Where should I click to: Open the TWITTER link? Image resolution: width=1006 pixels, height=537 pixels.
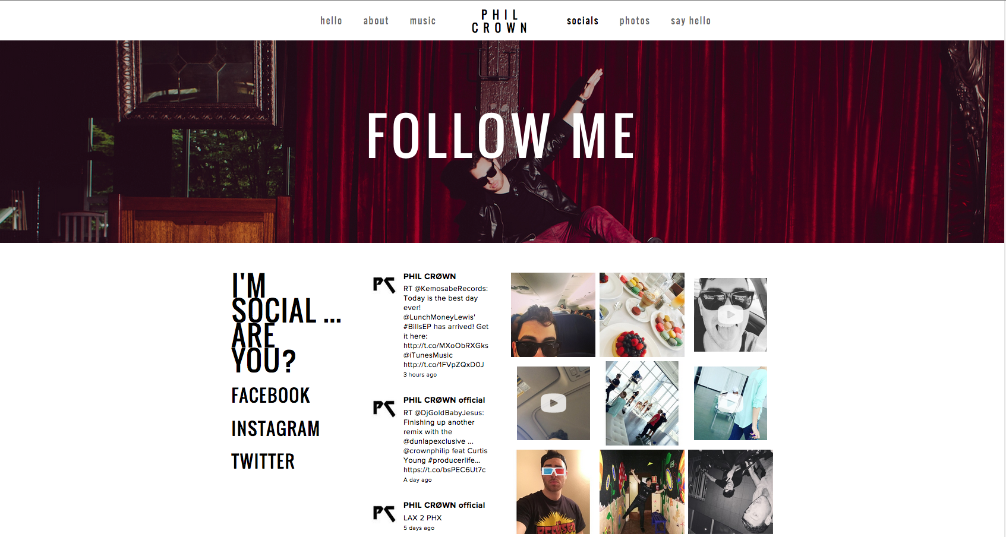coord(263,461)
